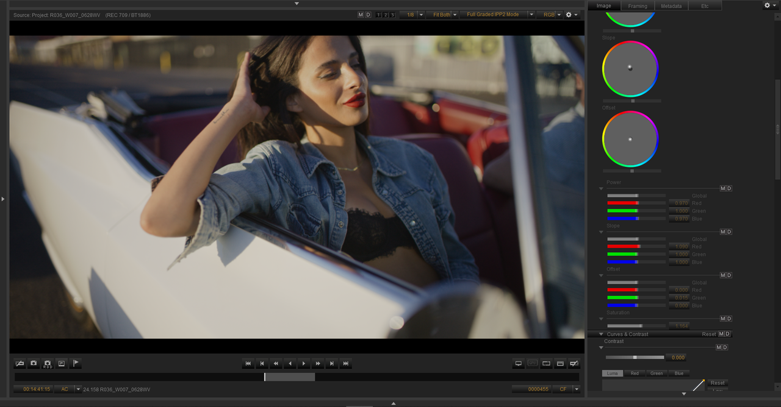Select the Blue curve channel
The height and width of the screenshot is (407, 781).
[x=678, y=373]
